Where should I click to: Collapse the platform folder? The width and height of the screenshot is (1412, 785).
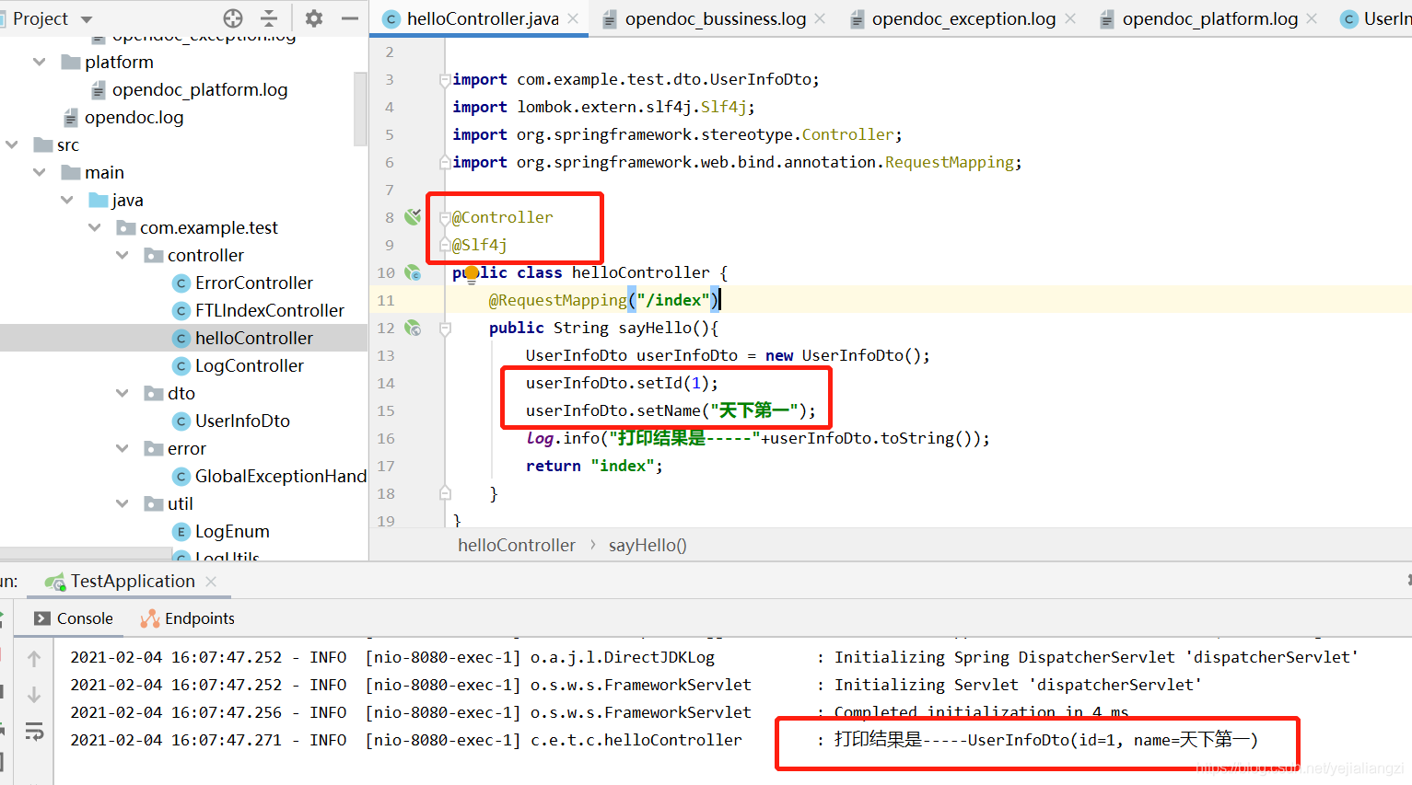(39, 62)
